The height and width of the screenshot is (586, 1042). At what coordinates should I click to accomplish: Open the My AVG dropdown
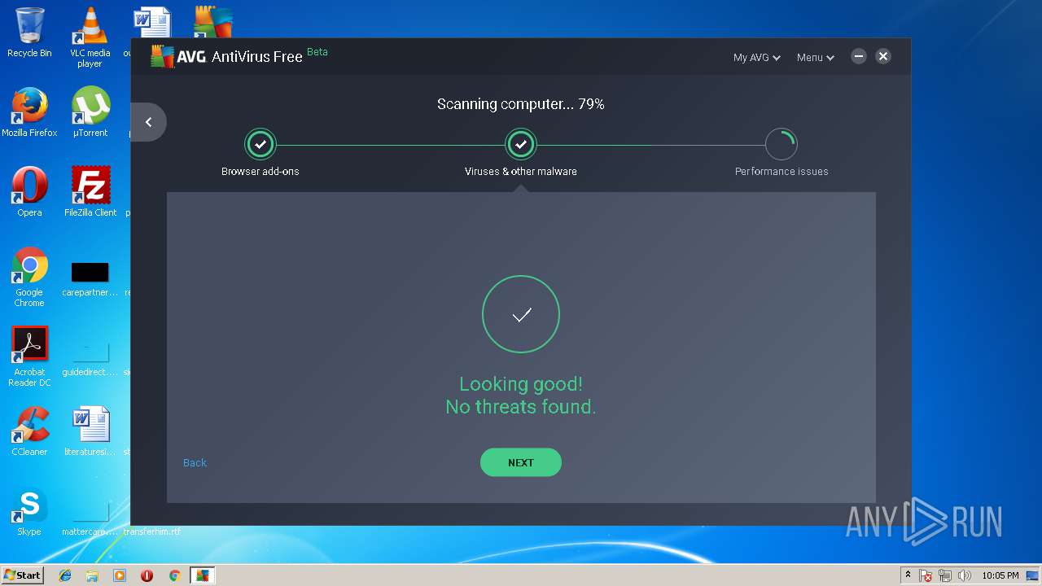pos(756,57)
